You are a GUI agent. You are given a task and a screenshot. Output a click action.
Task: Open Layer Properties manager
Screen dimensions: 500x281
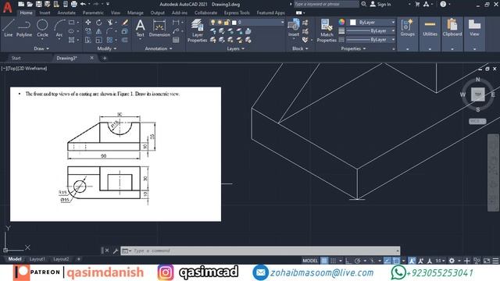coord(197,30)
